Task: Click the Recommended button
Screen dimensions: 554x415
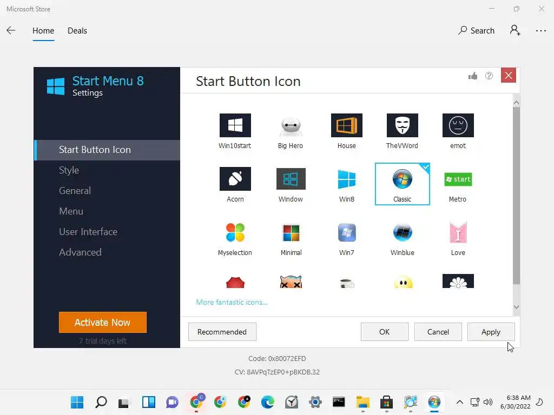Action: coord(222,332)
